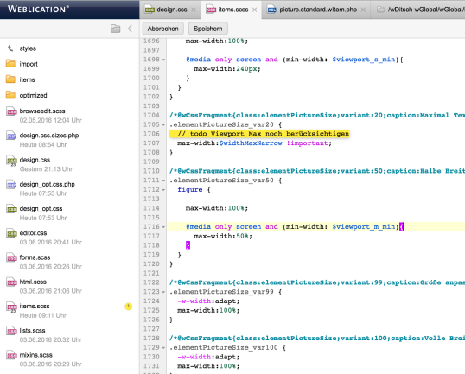Click the design_opt.css file icon
The image size is (465, 374).
(x=11, y=209)
